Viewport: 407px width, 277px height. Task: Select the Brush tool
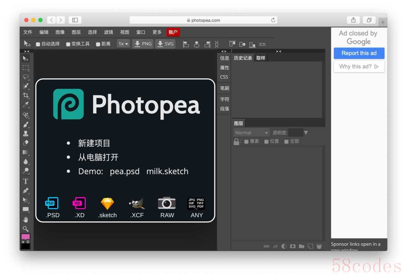click(26, 124)
